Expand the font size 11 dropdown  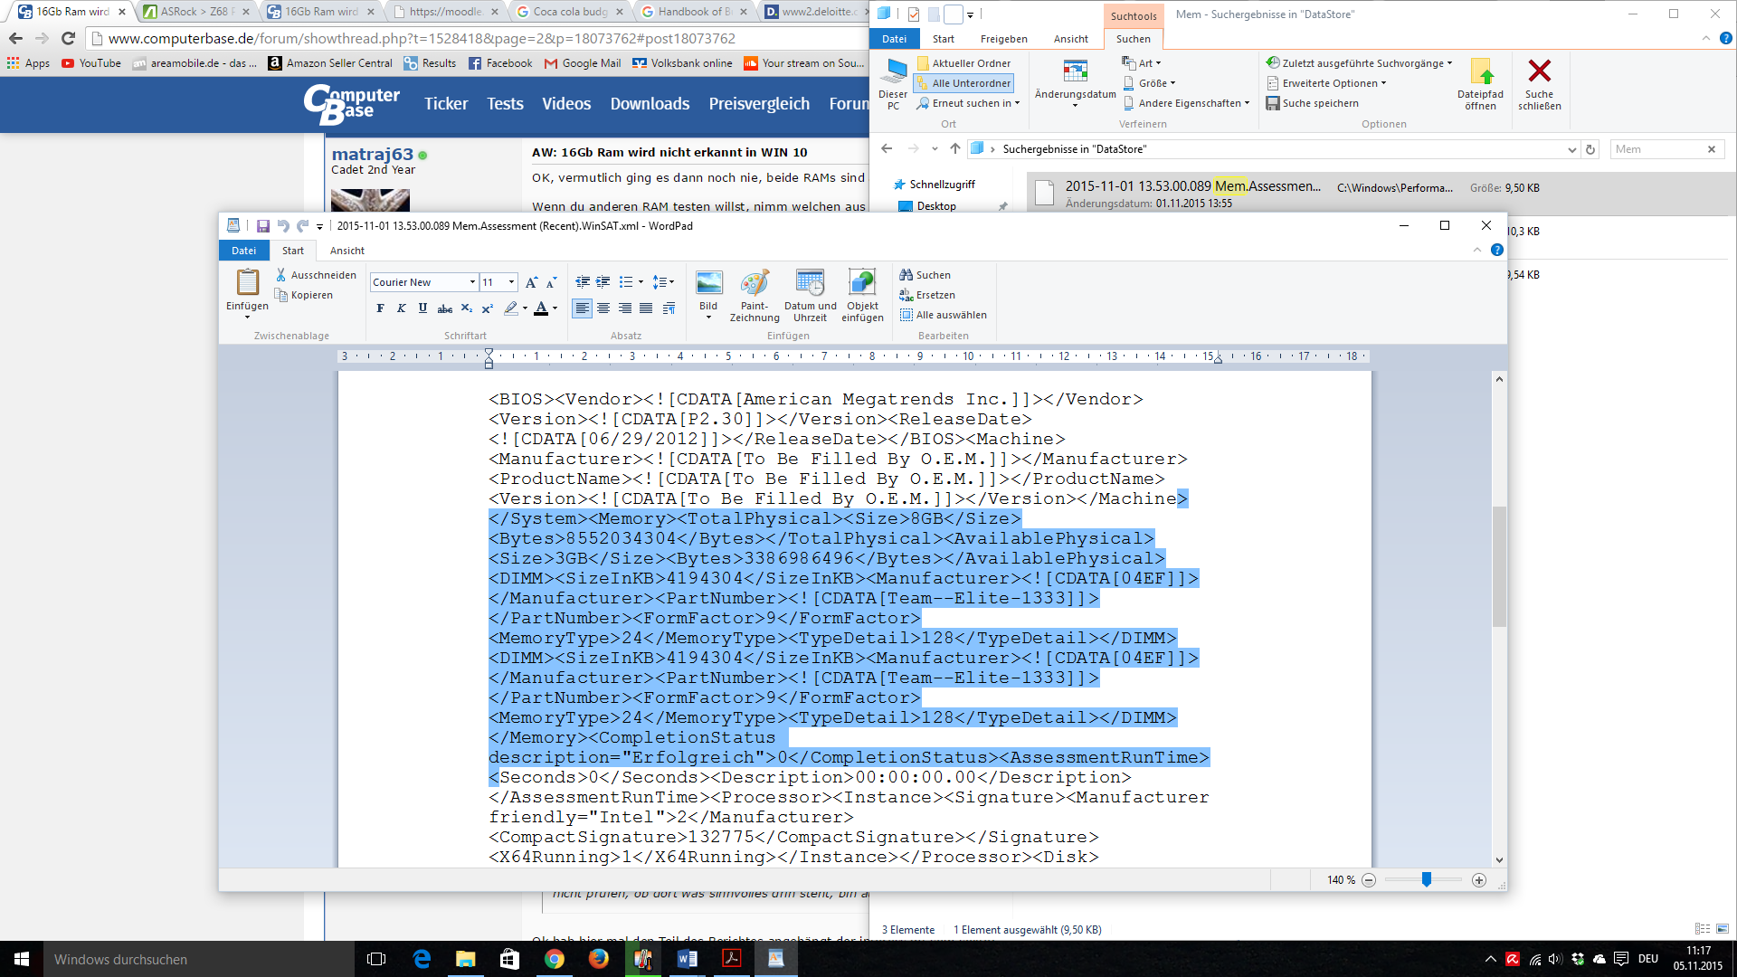point(512,282)
